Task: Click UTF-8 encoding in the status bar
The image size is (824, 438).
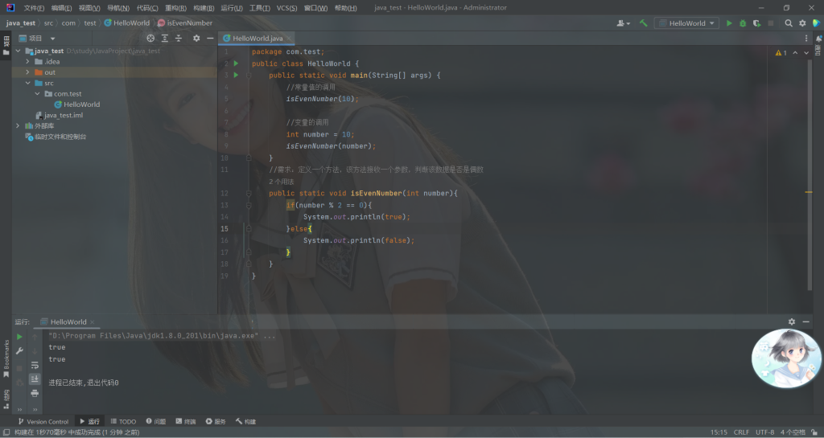Action: [764, 432]
